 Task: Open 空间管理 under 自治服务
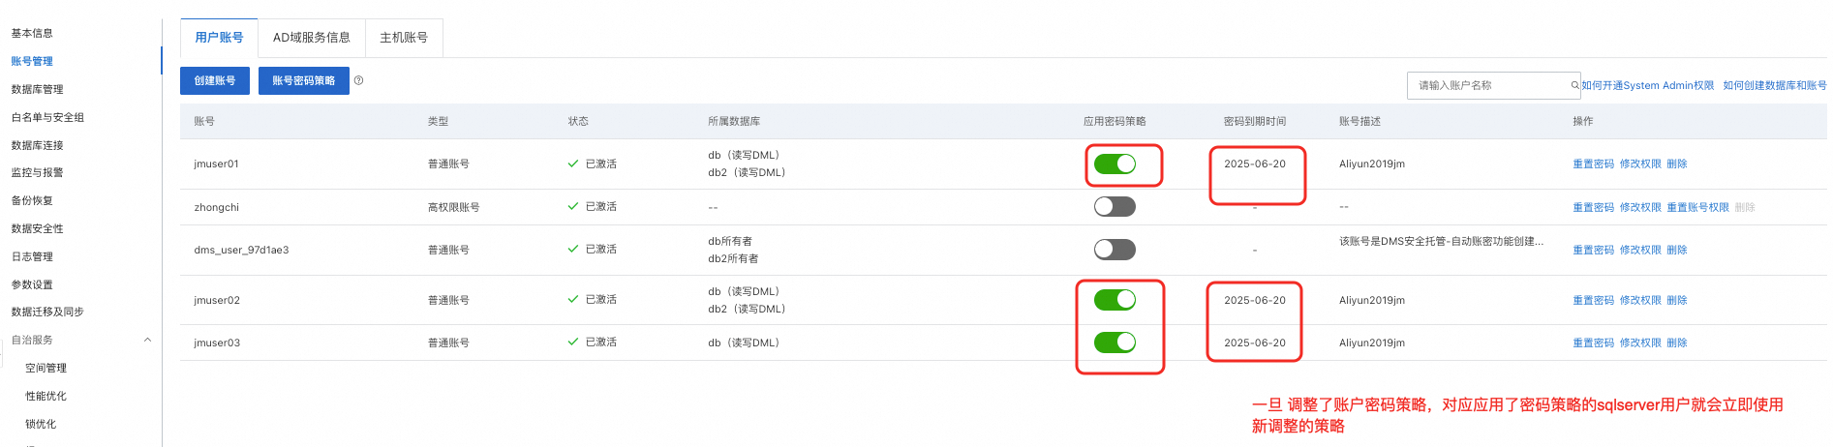46,368
